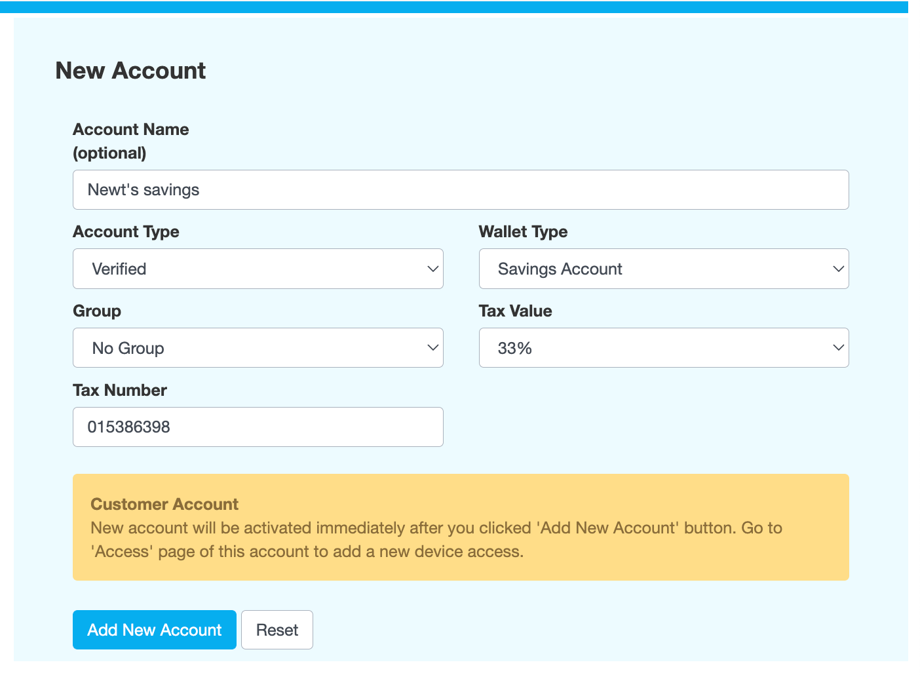Click the 'Group' field label
The image size is (920, 675).
(97, 311)
